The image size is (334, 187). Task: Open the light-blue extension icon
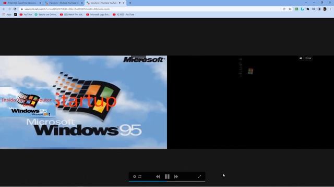point(302,9)
